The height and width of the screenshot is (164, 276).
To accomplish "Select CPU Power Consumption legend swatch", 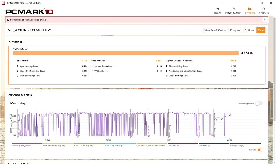I will pos(152,144).
